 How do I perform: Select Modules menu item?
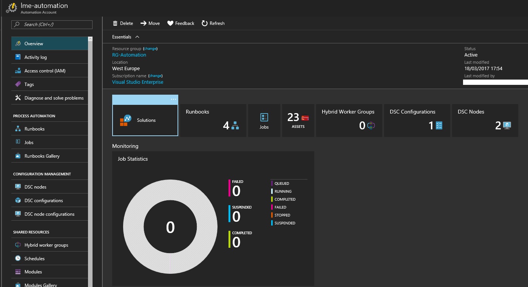click(x=49, y=272)
